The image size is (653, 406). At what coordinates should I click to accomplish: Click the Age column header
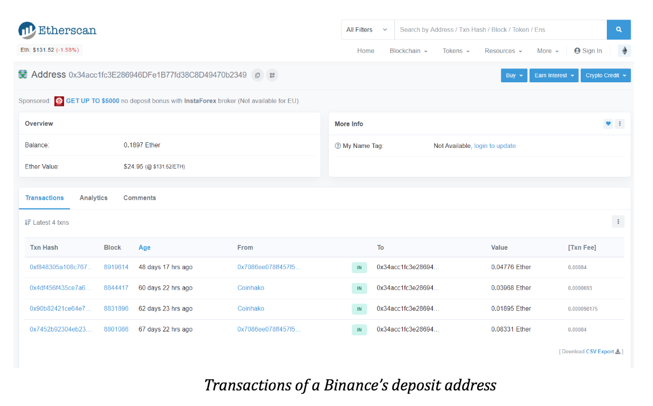click(x=145, y=247)
